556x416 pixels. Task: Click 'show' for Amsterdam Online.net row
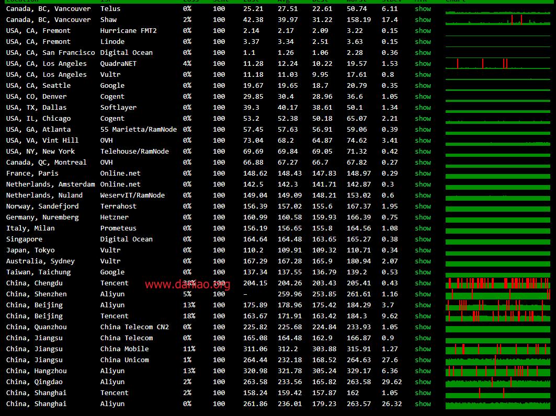click(423, 184)
